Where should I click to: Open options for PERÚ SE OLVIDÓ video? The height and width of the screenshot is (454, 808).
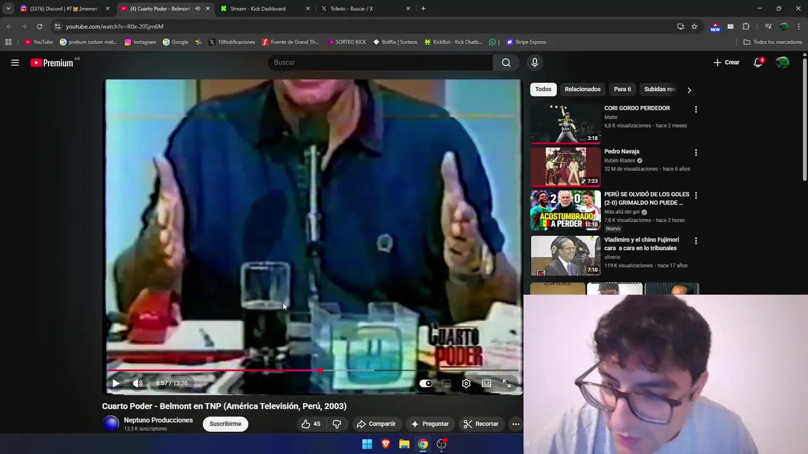pos(696,195)
